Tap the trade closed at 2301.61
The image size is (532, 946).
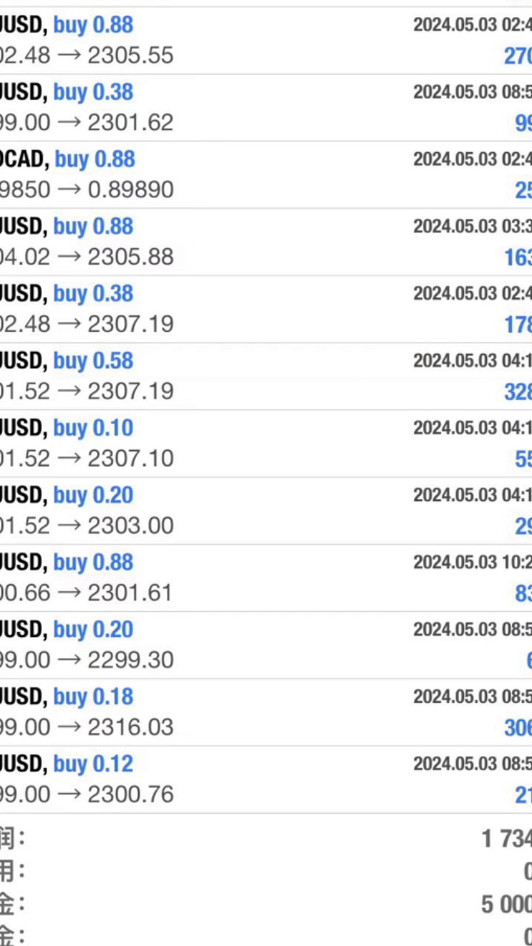[x=266, y=579]
